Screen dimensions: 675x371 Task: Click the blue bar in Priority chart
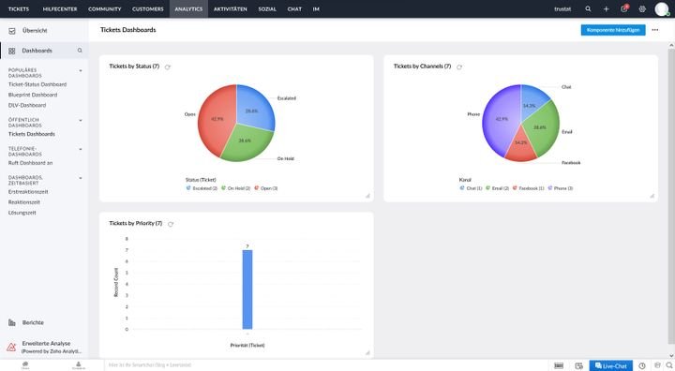click(x=247, y=289)
